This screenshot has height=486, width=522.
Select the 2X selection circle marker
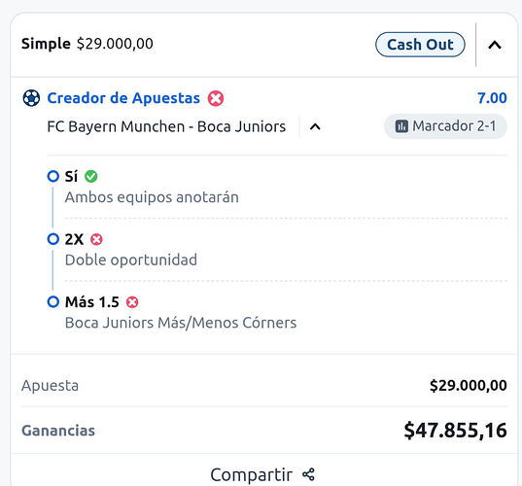53,239
